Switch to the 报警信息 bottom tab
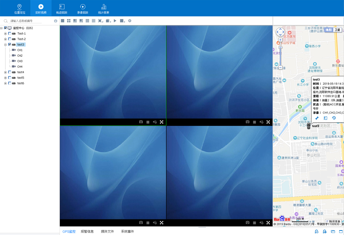 pos(87,232)
